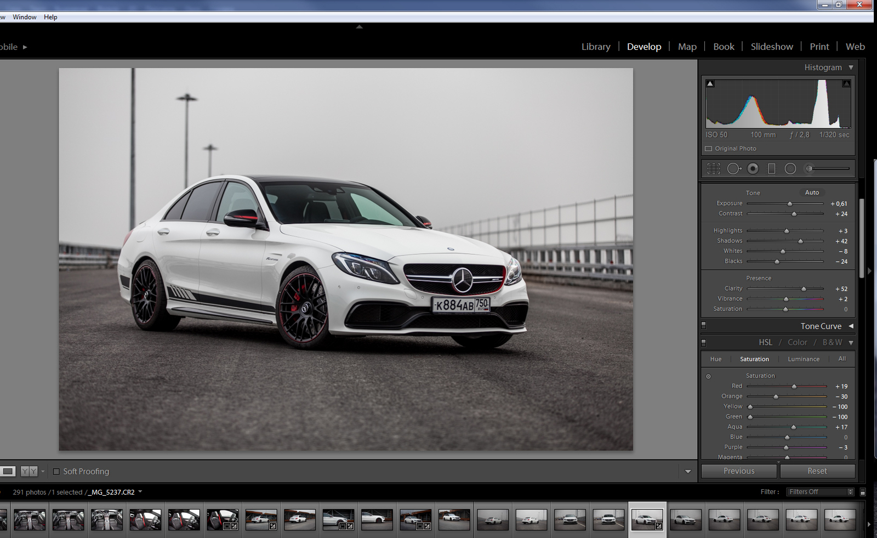Click the filmstrip right scroll arrow
Image resolution: width=877 pixels, height=538 pixels.
coord(869,524)
